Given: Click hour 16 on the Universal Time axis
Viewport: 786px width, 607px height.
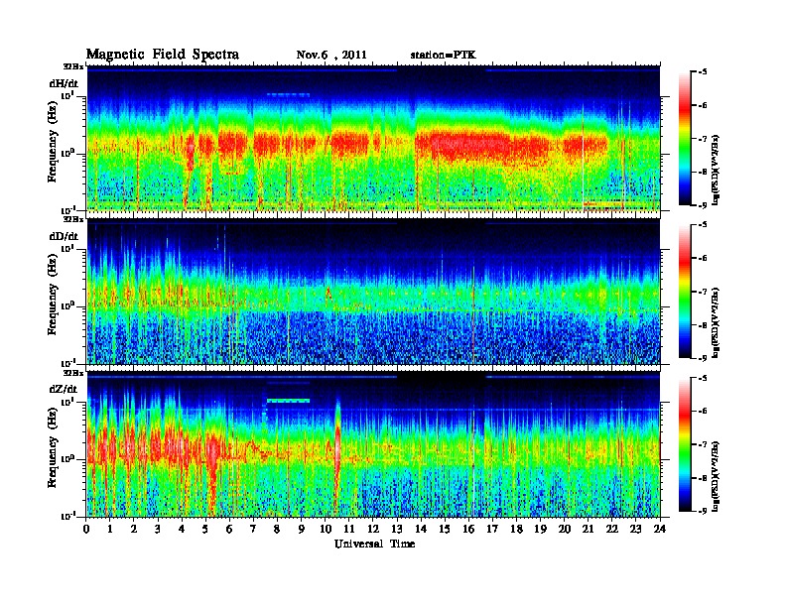Looking at the screenshot, I should point(468,530).
